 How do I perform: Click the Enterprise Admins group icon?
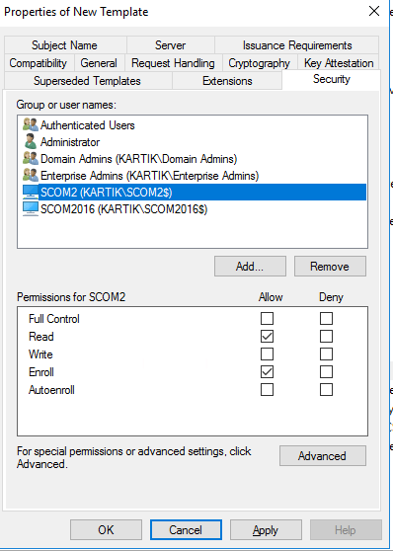click(x=31, y=176)
